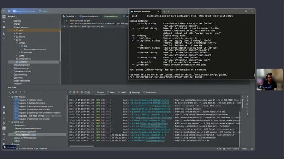Open the Problems tool window icon
The image size is (284, 159).
pyautogui.click(x=4, y=139)
